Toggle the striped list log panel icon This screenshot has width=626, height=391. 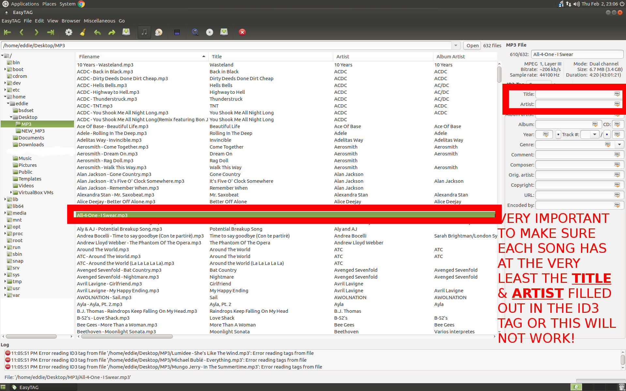coord(177,32)
